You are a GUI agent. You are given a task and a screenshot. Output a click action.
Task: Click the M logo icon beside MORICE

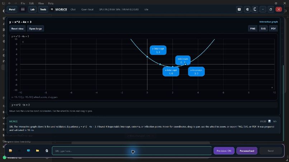click(x=52, y=9)
